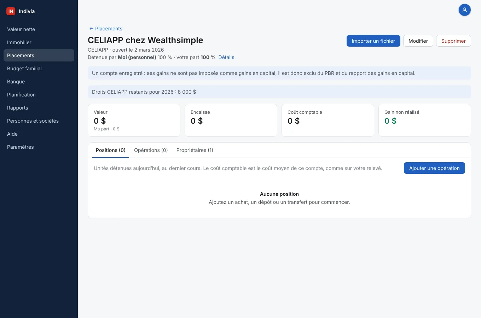
Task: Click the 'Droits CELIAPP restants pour 2026' banner
Action: click(x=279, y=92)
